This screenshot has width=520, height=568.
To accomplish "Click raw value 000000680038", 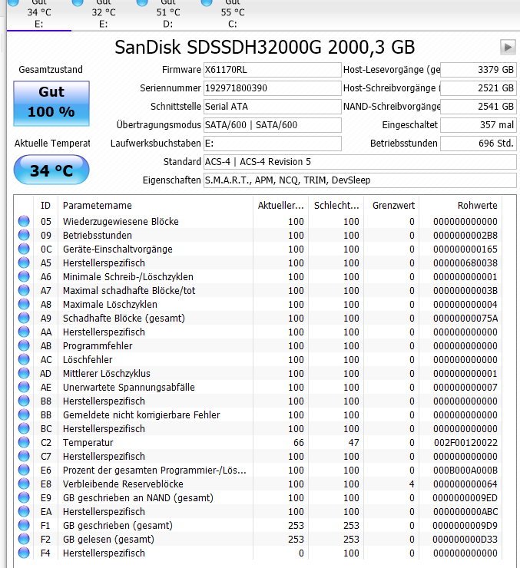I will pos(465,263).
